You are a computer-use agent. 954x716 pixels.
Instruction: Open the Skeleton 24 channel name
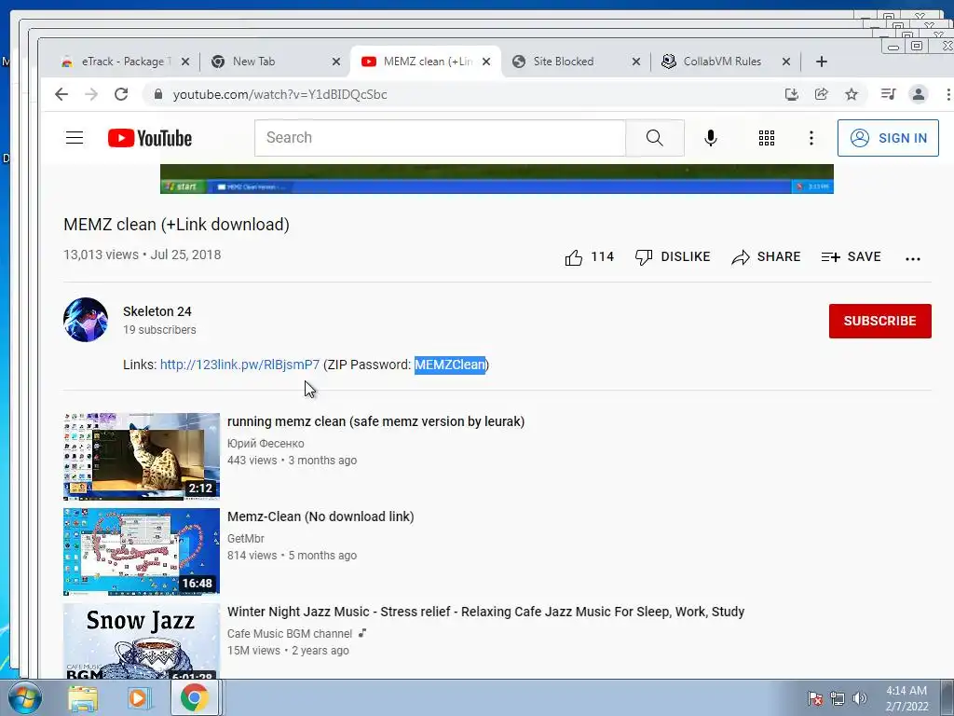[157, 311]
